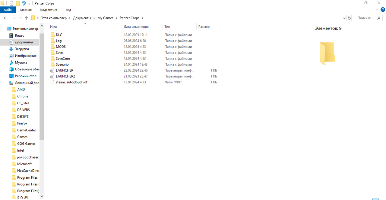386x200 pixels.
Task: Open the recent locations dropdown arrow
Action: click(20, 18)
